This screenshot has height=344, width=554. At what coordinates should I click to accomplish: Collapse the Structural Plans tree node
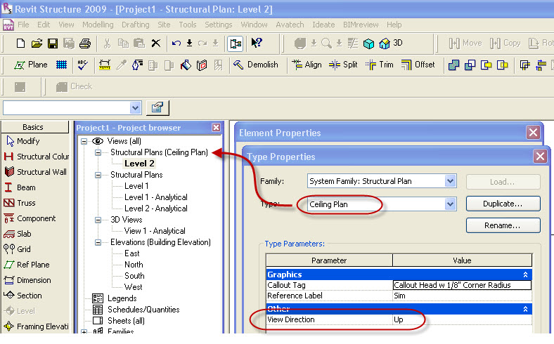click(98, 175)
